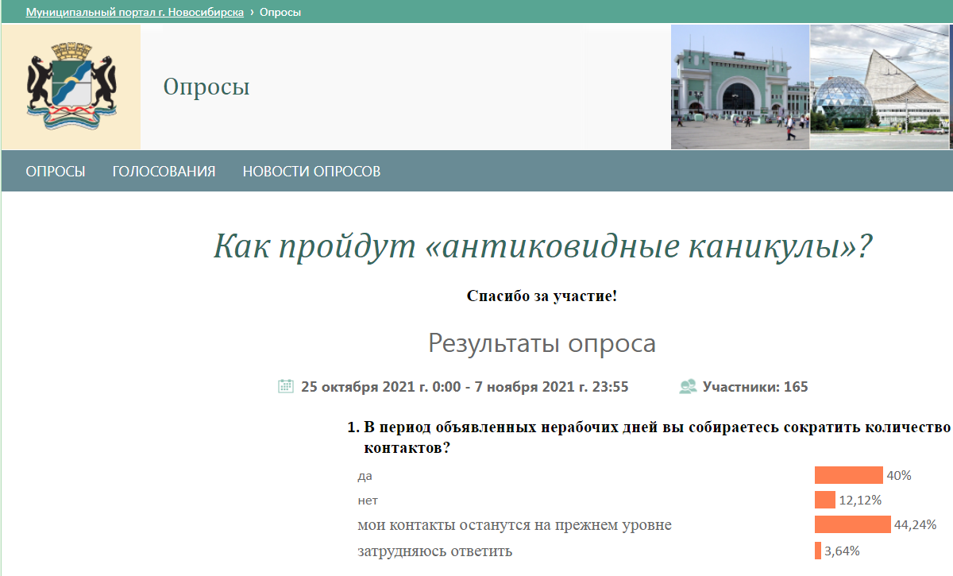This screenshot has width=953, height=576.
Task: Click the 44,24% result bar
Action: 852,524
